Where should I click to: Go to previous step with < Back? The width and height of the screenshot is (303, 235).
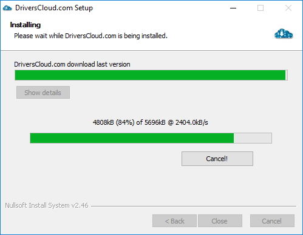coord(174,221)
